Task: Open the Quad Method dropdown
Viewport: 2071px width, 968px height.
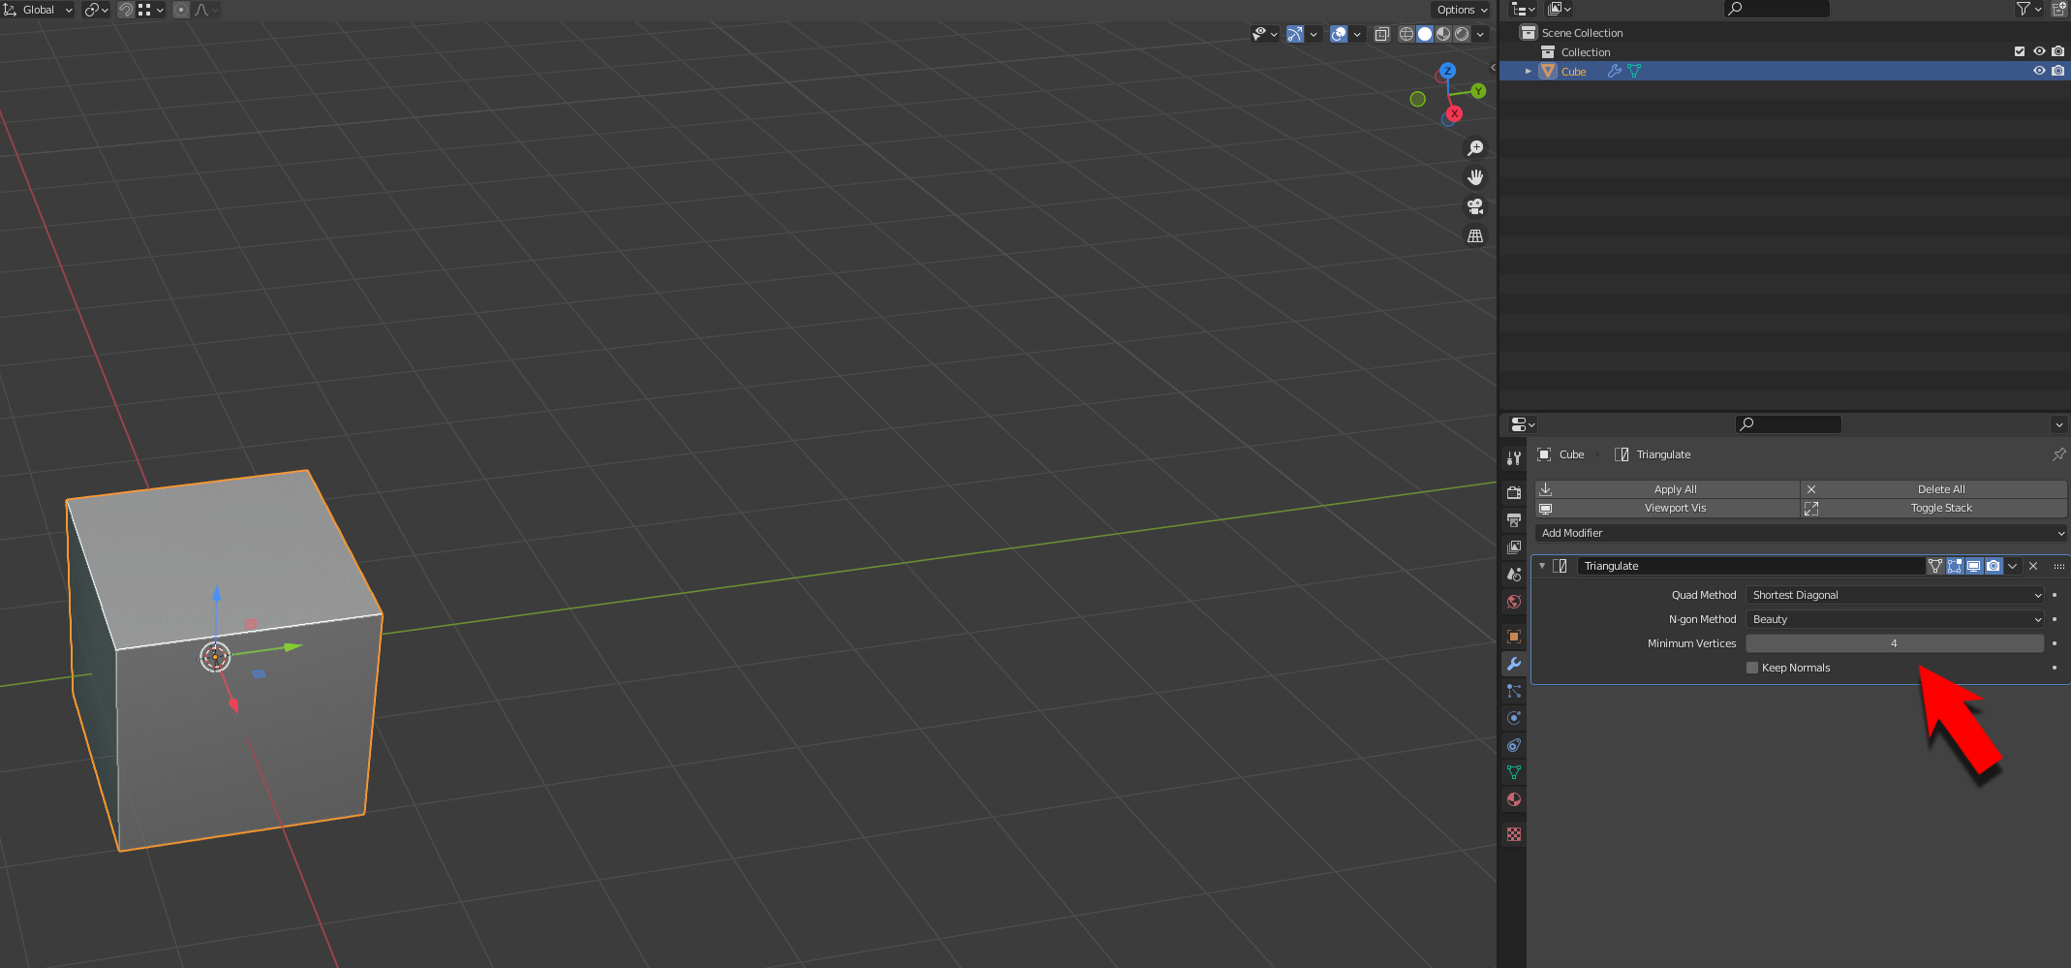Action: click(x=1895, y=595)
